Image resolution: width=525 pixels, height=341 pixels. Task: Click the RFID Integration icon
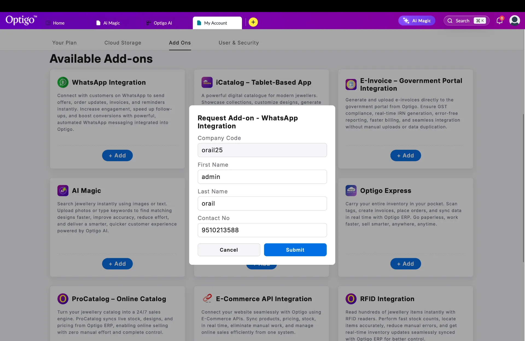tap(351, 299)
